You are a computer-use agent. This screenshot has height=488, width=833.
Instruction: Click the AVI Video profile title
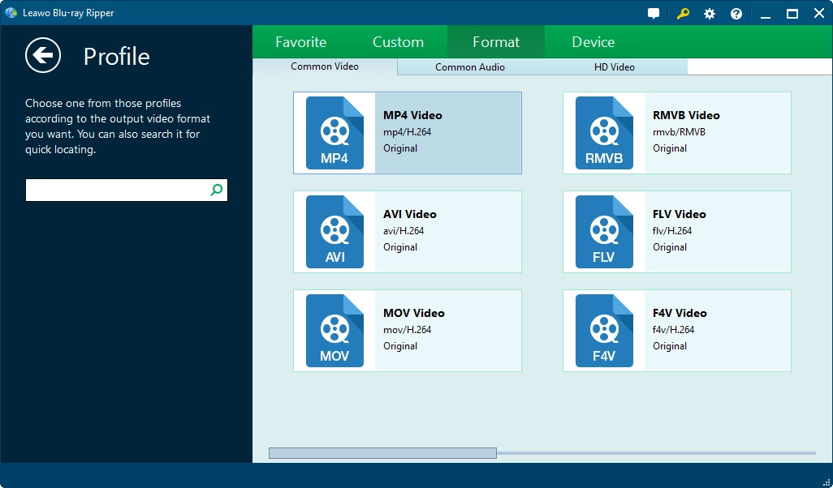pyautogui.click(x=409, y=214)
